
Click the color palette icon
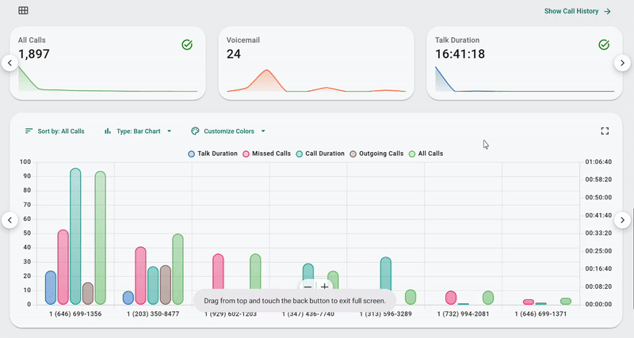[x=195, y=131]
